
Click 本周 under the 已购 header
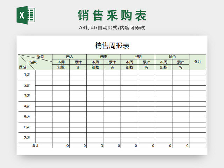(x=129, y=62)
